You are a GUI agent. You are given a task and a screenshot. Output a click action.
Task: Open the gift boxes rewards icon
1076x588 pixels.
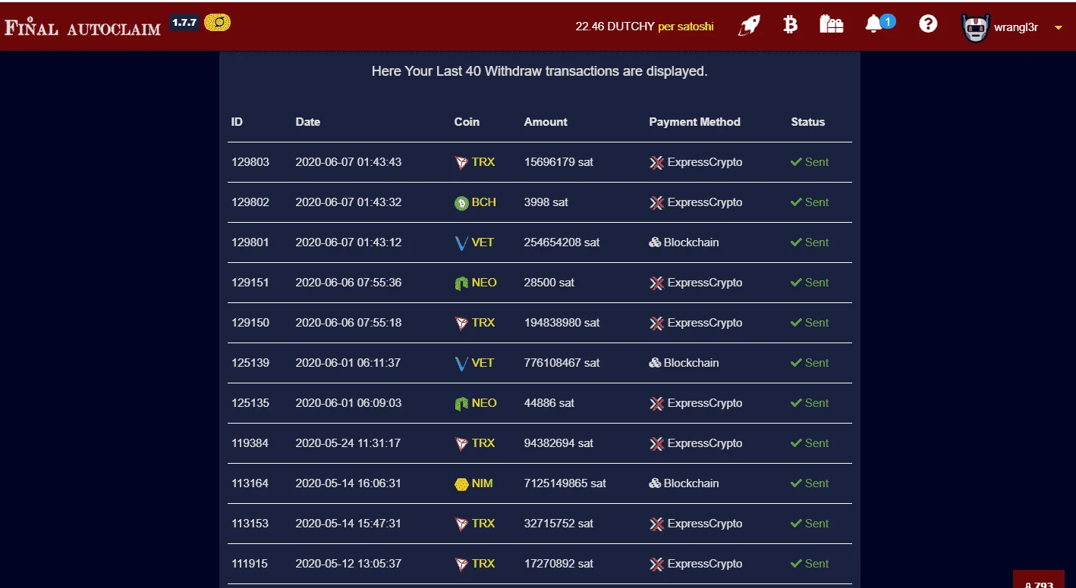[832, 25]
